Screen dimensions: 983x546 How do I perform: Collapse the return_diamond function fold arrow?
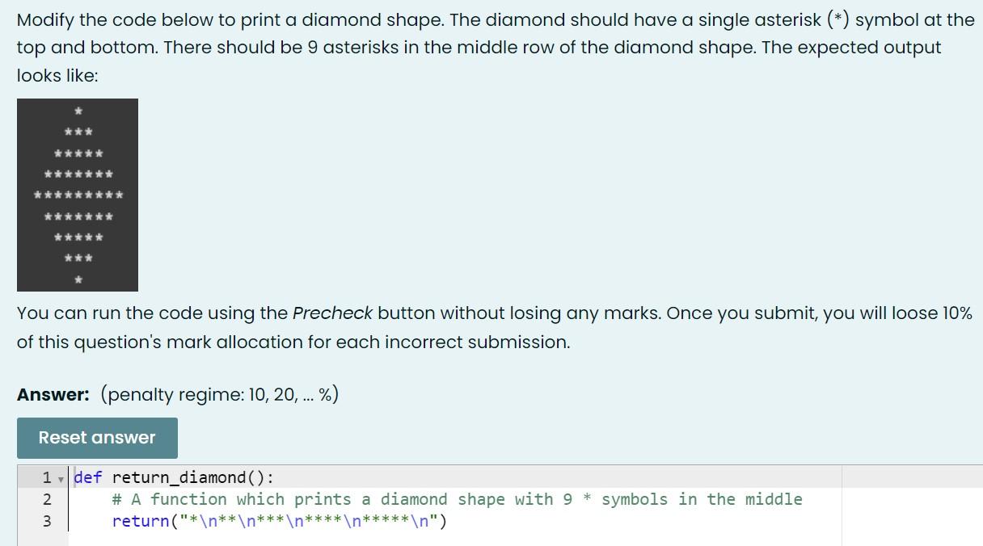tap(62, 478)
